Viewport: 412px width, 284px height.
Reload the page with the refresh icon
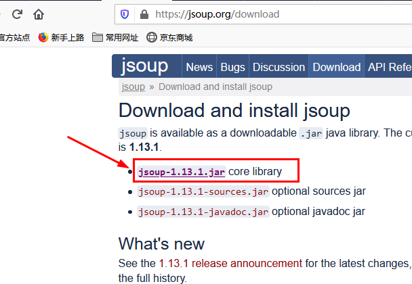click(x=18, y=14)
